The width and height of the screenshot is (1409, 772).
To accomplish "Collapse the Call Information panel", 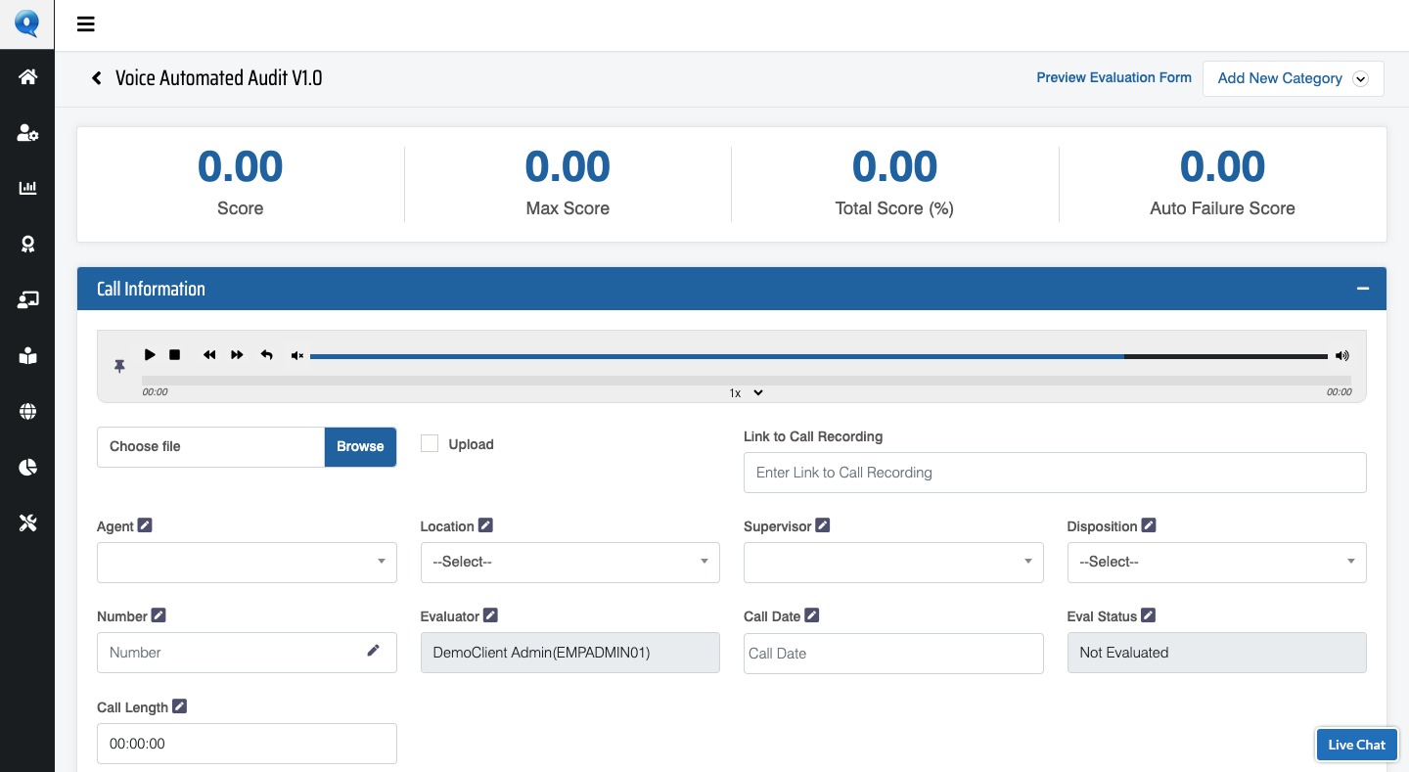I will (1362, 289).
